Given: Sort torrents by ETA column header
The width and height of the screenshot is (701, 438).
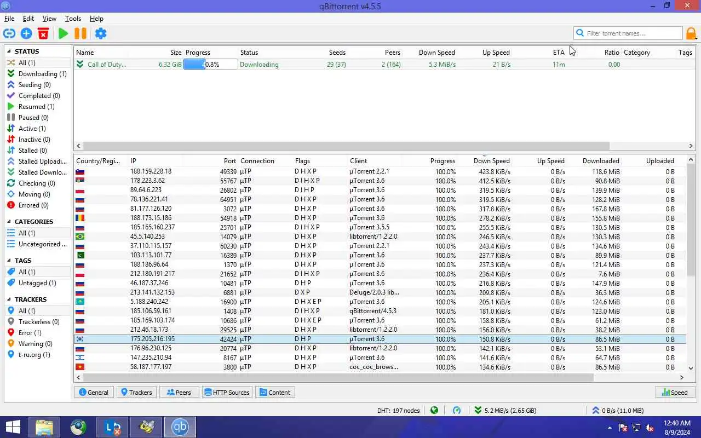Looking at the screenshot, I should tap(559, 53).
